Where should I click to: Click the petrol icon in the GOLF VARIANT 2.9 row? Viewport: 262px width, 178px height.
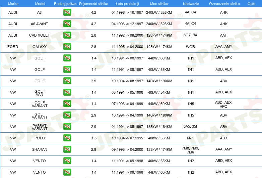pos(67,115)
